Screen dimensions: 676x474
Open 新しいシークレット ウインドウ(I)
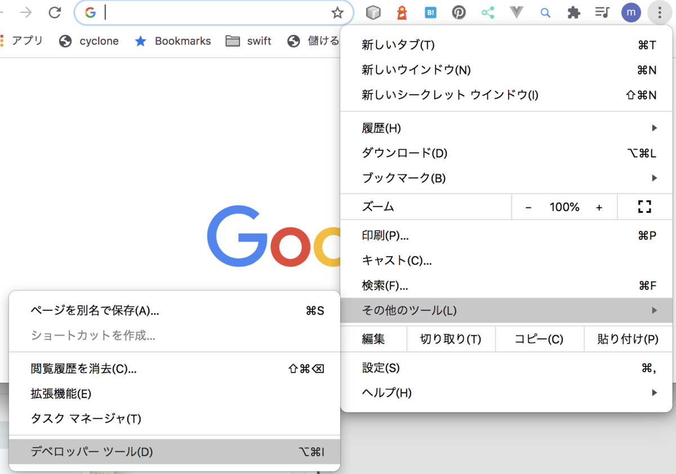(506, 95)
